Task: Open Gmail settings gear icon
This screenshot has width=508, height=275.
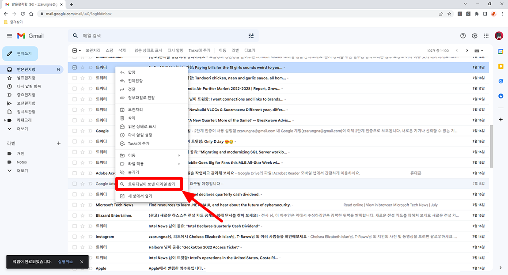Action: click(x=474, y=36)
